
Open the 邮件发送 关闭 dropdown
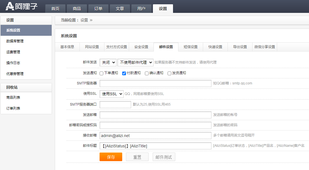point(108,62)
